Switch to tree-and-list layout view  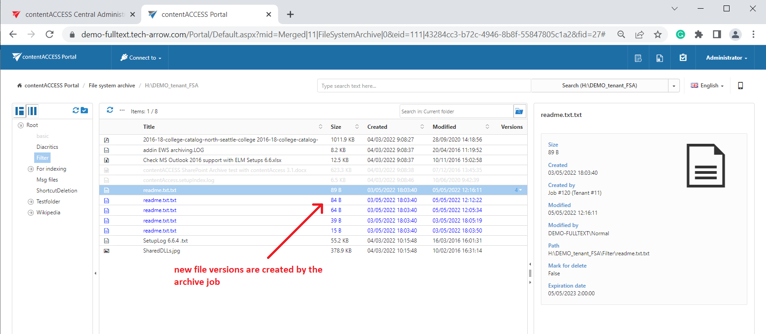click(20, 111)
